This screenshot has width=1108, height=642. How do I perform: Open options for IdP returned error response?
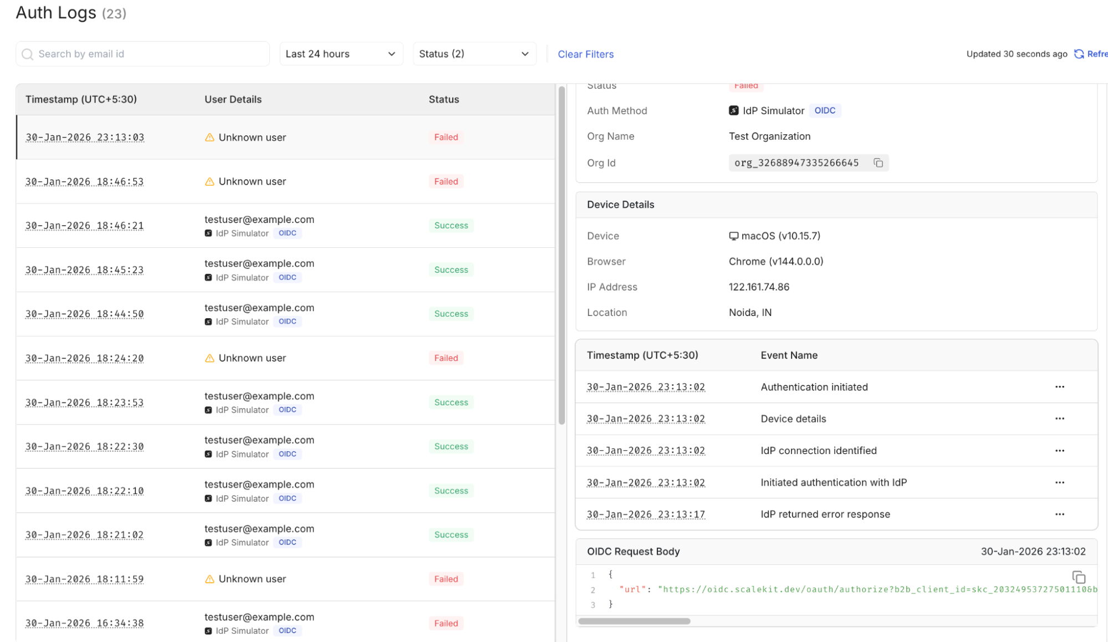(x=1059, y=514)
